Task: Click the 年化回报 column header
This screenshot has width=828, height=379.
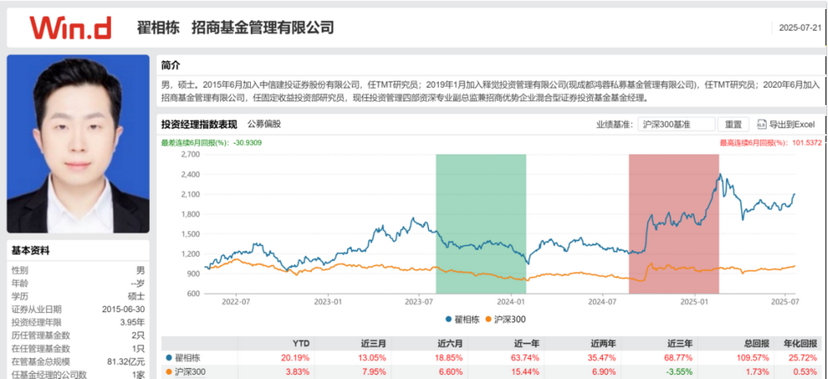Action: [x=800, y=343]
